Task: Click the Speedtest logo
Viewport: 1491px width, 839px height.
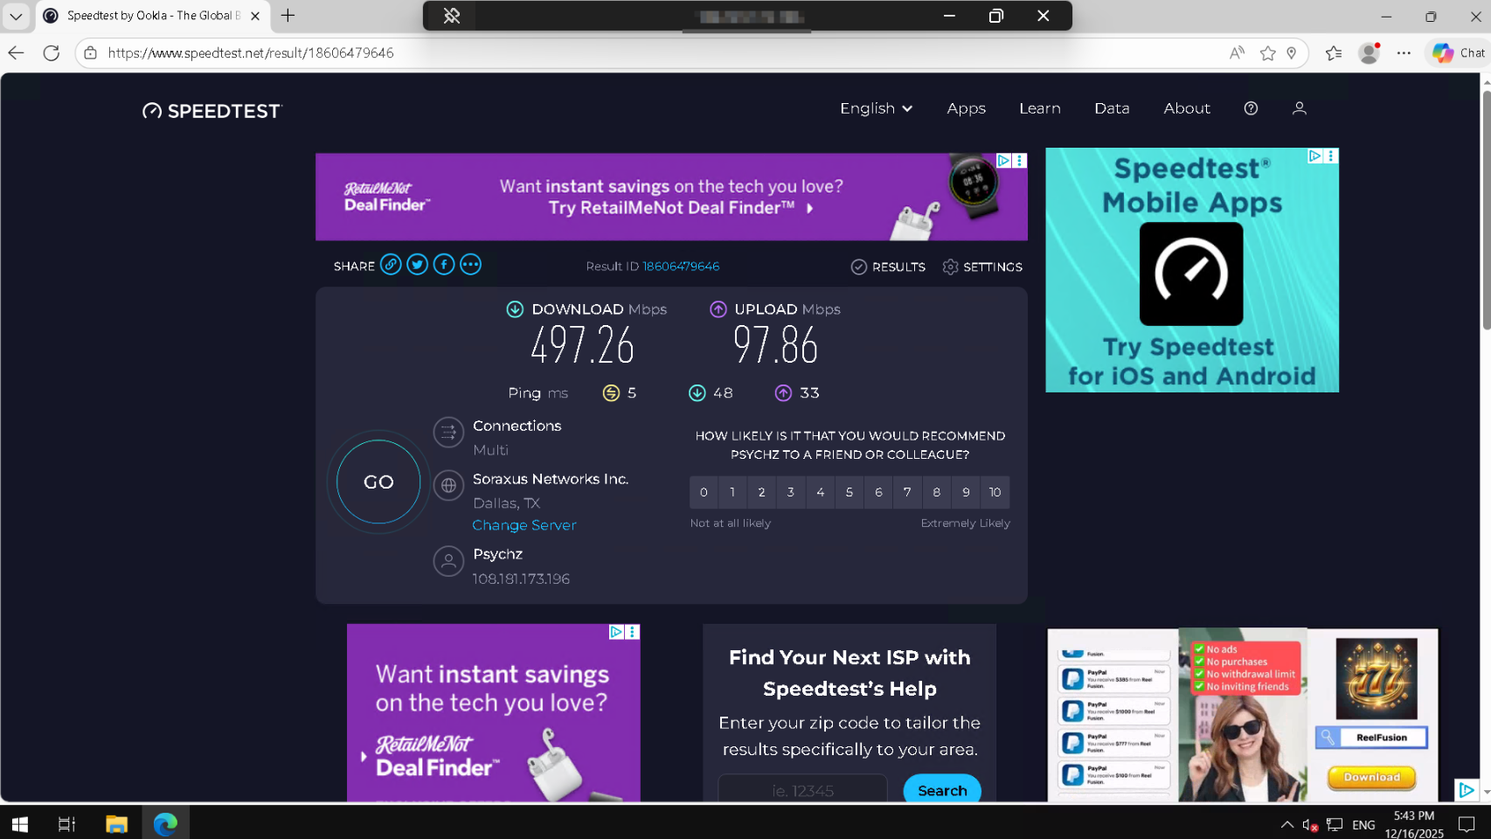Action: (212, 111)
